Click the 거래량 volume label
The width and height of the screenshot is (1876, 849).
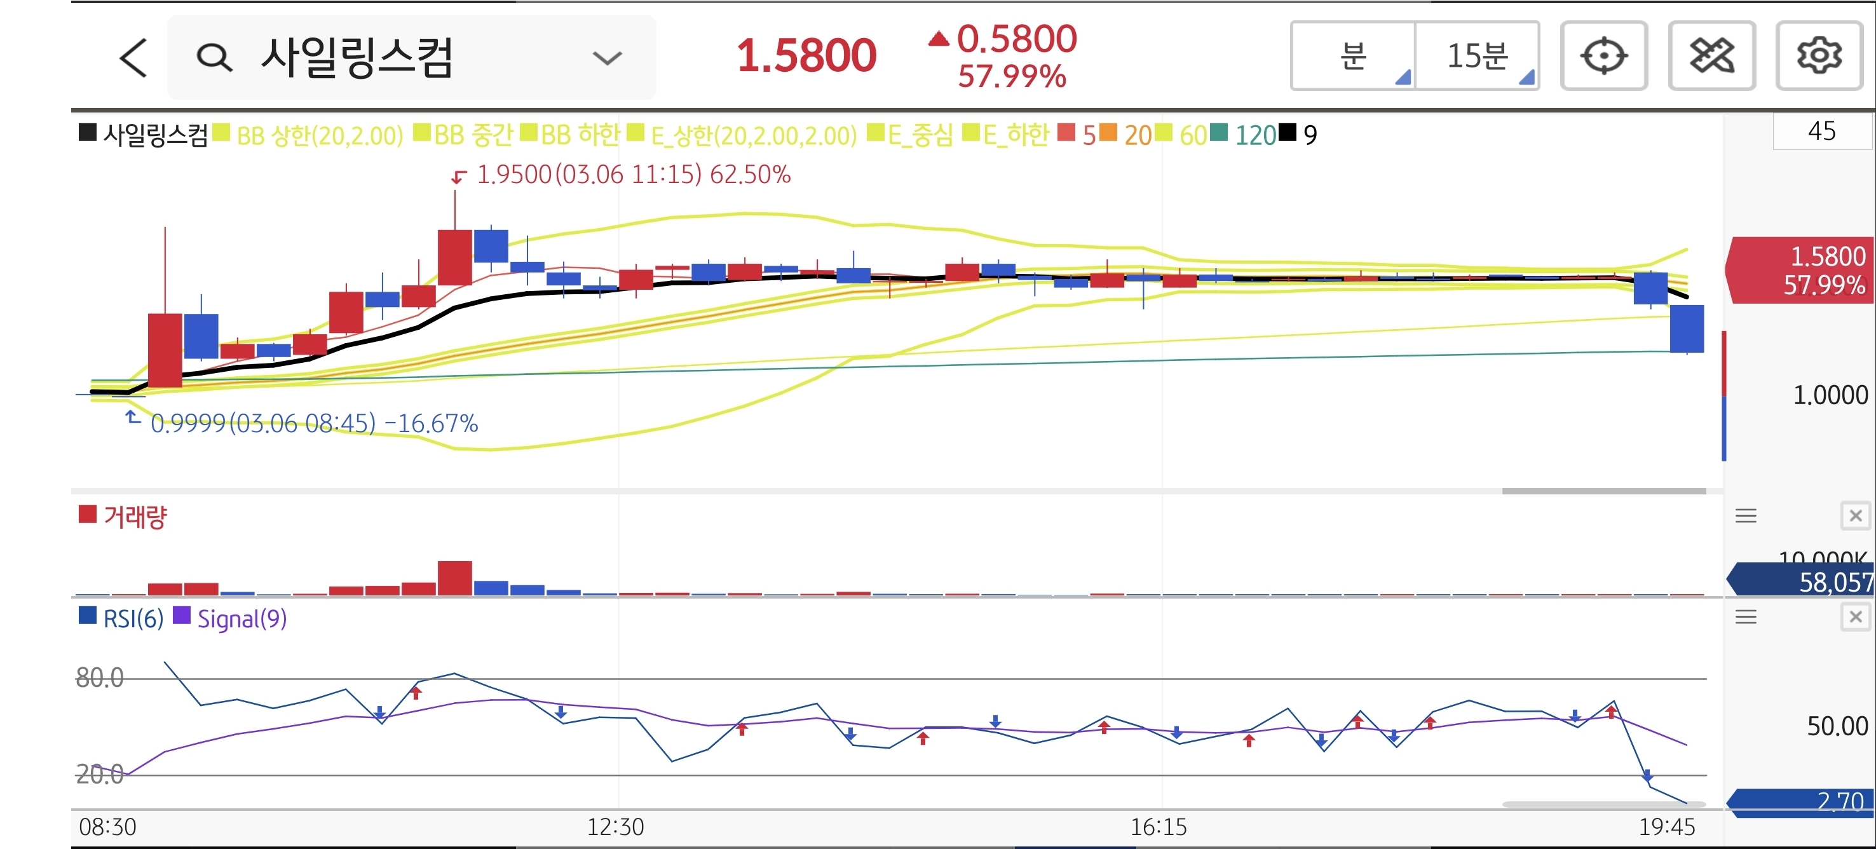click(x=135, y=517)
